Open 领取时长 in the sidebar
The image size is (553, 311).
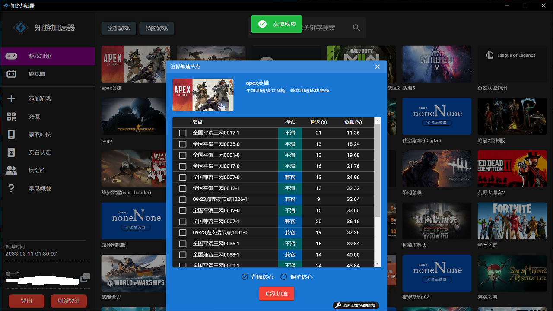pos(48,134)
